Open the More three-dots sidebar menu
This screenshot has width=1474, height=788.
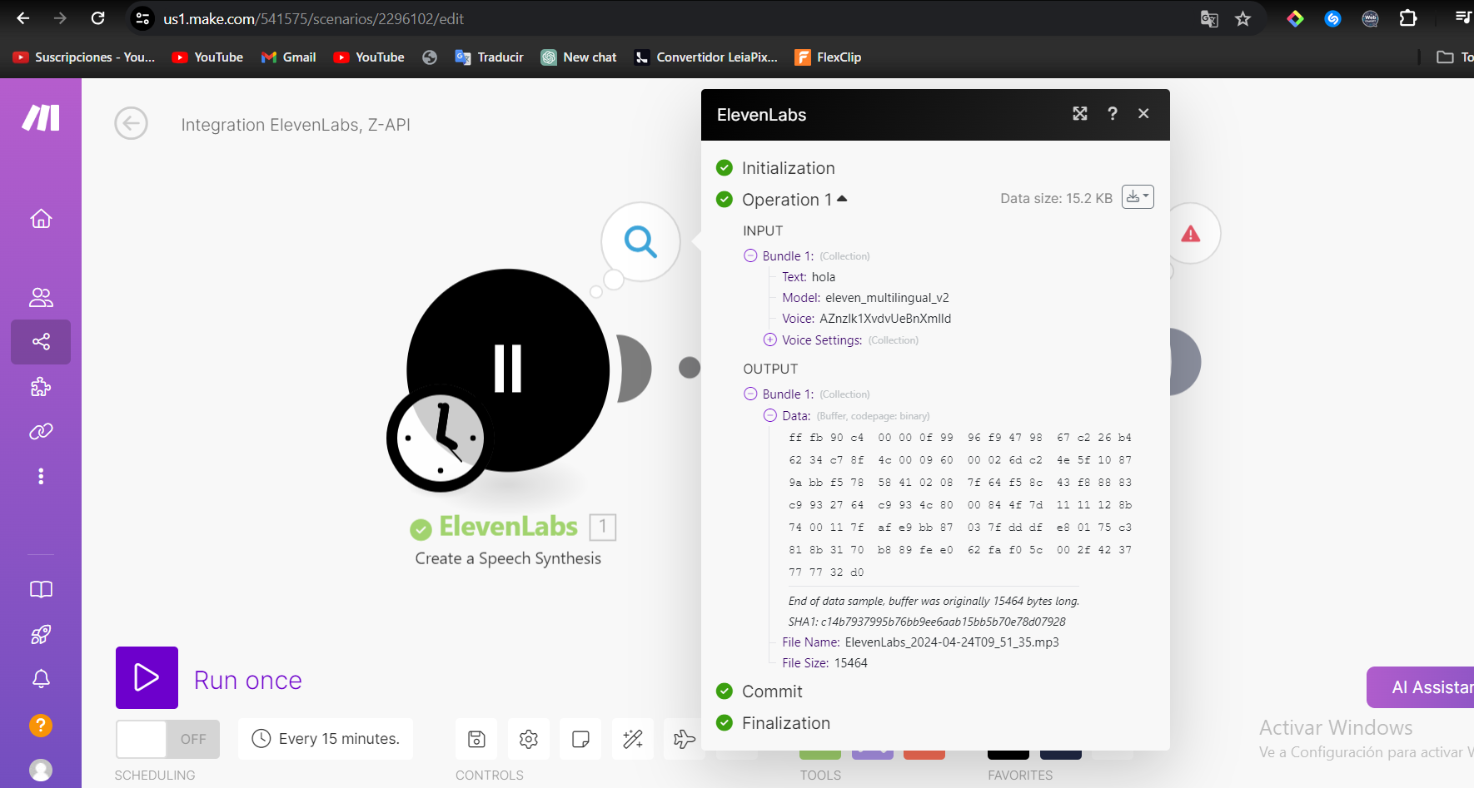tap(41, 476)
